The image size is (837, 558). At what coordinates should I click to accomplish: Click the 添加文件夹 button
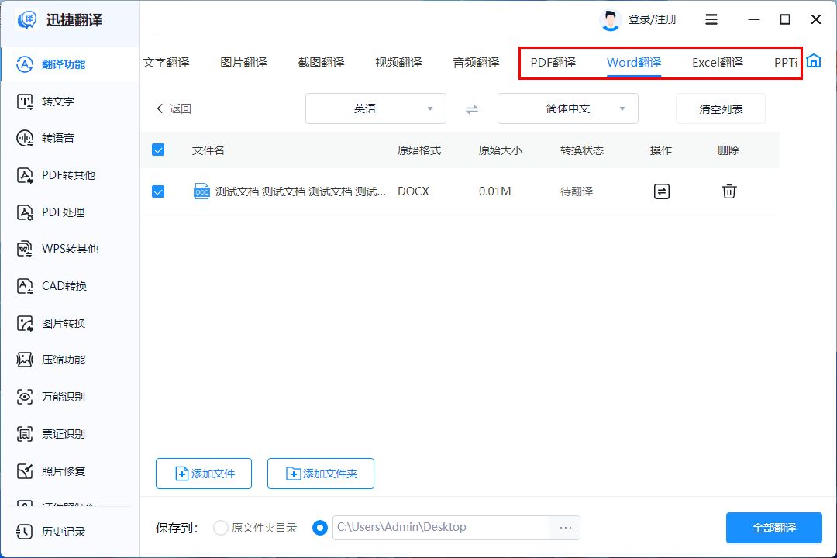tap(320, 473)
